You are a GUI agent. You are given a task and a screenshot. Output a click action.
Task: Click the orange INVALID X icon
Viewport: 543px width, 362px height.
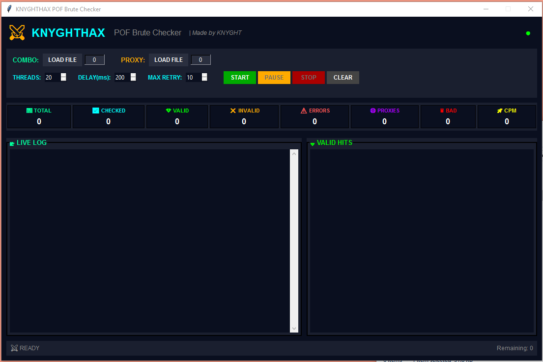tap(233, 111)
